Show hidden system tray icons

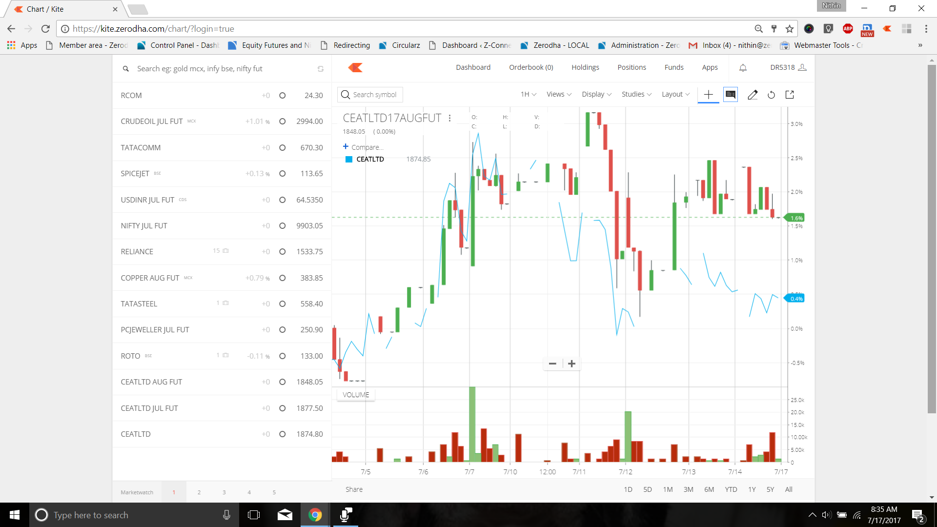812,515
